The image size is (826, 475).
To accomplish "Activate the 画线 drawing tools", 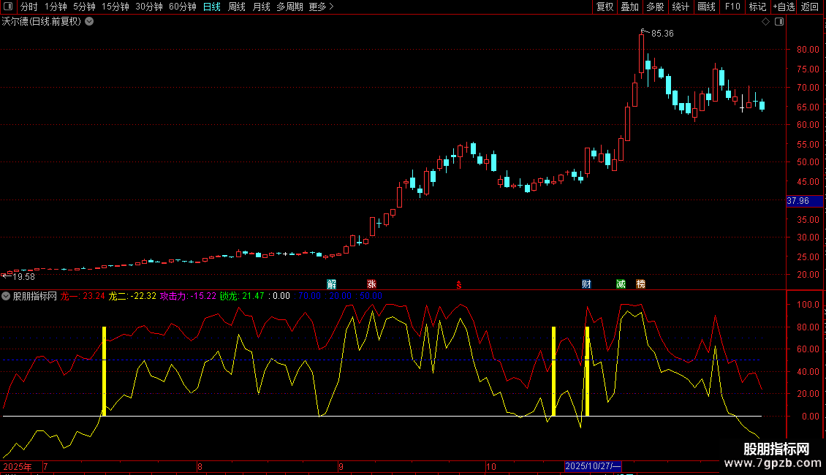I will 706,7.
